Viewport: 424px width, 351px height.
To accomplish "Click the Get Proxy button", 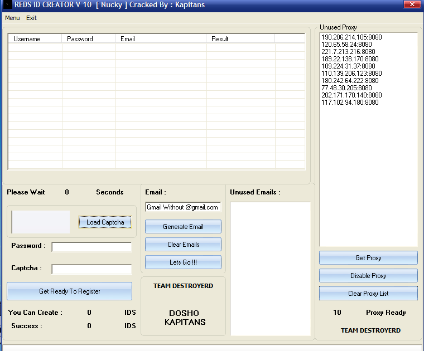I will (368, 258).
